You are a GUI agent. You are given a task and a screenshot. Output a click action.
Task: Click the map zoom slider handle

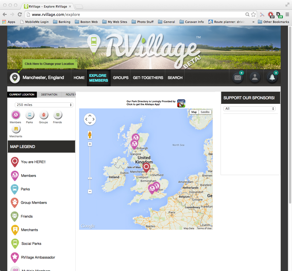[90, 178]
